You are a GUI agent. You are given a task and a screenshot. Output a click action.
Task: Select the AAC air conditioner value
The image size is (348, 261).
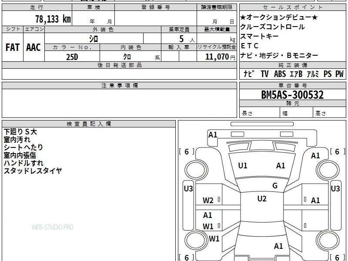(x=33, y=47)
